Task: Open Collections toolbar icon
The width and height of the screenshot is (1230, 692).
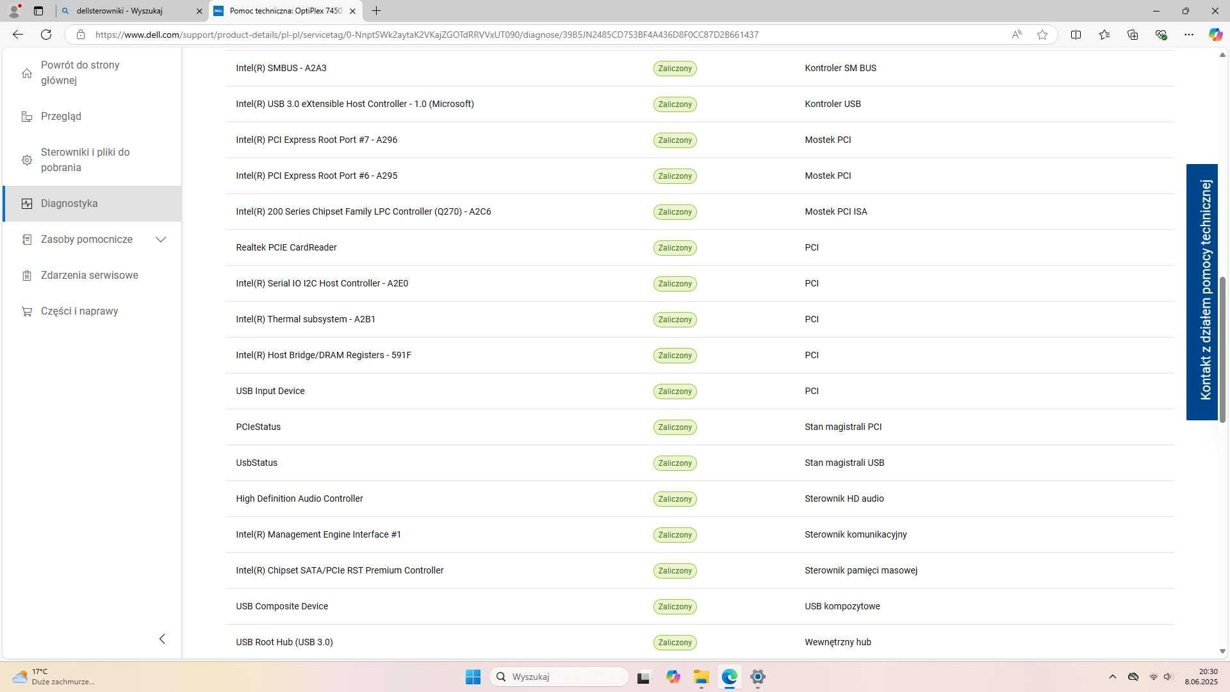Action: tap(1133, 35)
